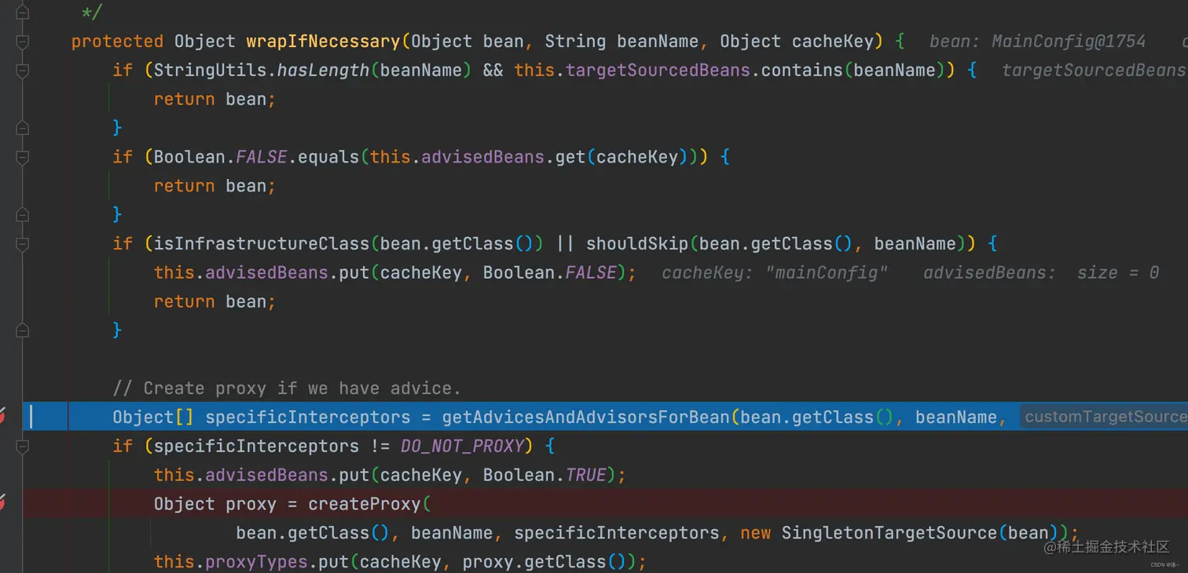Click the shouldSkip method call

coord(637,243)
